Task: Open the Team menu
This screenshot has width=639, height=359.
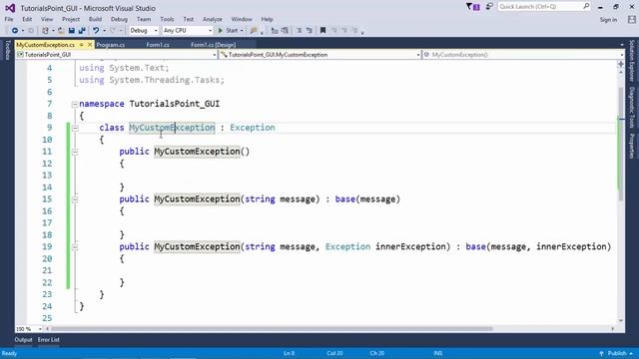Action: pyautogui.click(x=144, y=19)
